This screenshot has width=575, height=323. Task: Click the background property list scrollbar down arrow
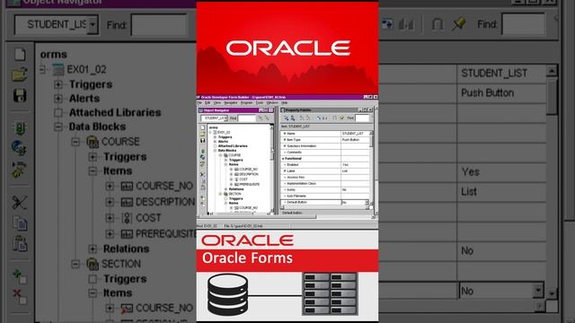pos(552,293)
